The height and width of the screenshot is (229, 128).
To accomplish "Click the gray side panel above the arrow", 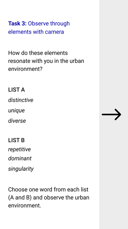I will pos(114,54).
